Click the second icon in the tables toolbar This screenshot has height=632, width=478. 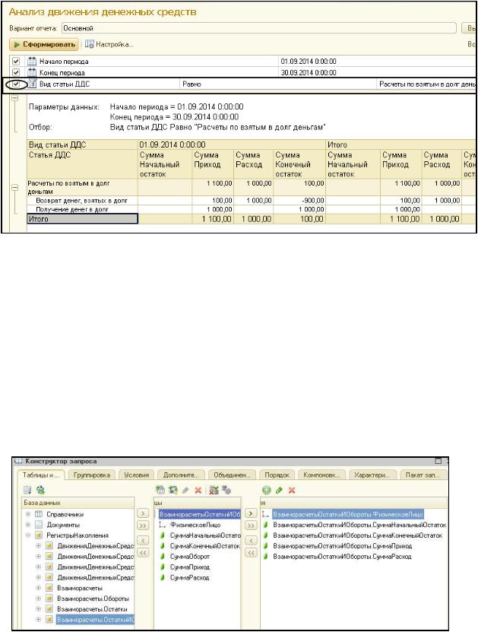pyautogui.click(x=173, y=490)
